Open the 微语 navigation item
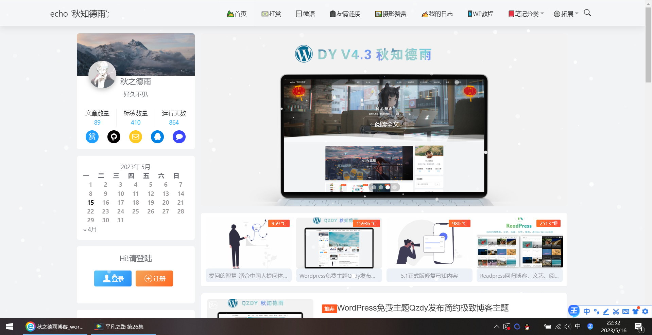Viewport: 652px width, 335px height. coord(305,14)
